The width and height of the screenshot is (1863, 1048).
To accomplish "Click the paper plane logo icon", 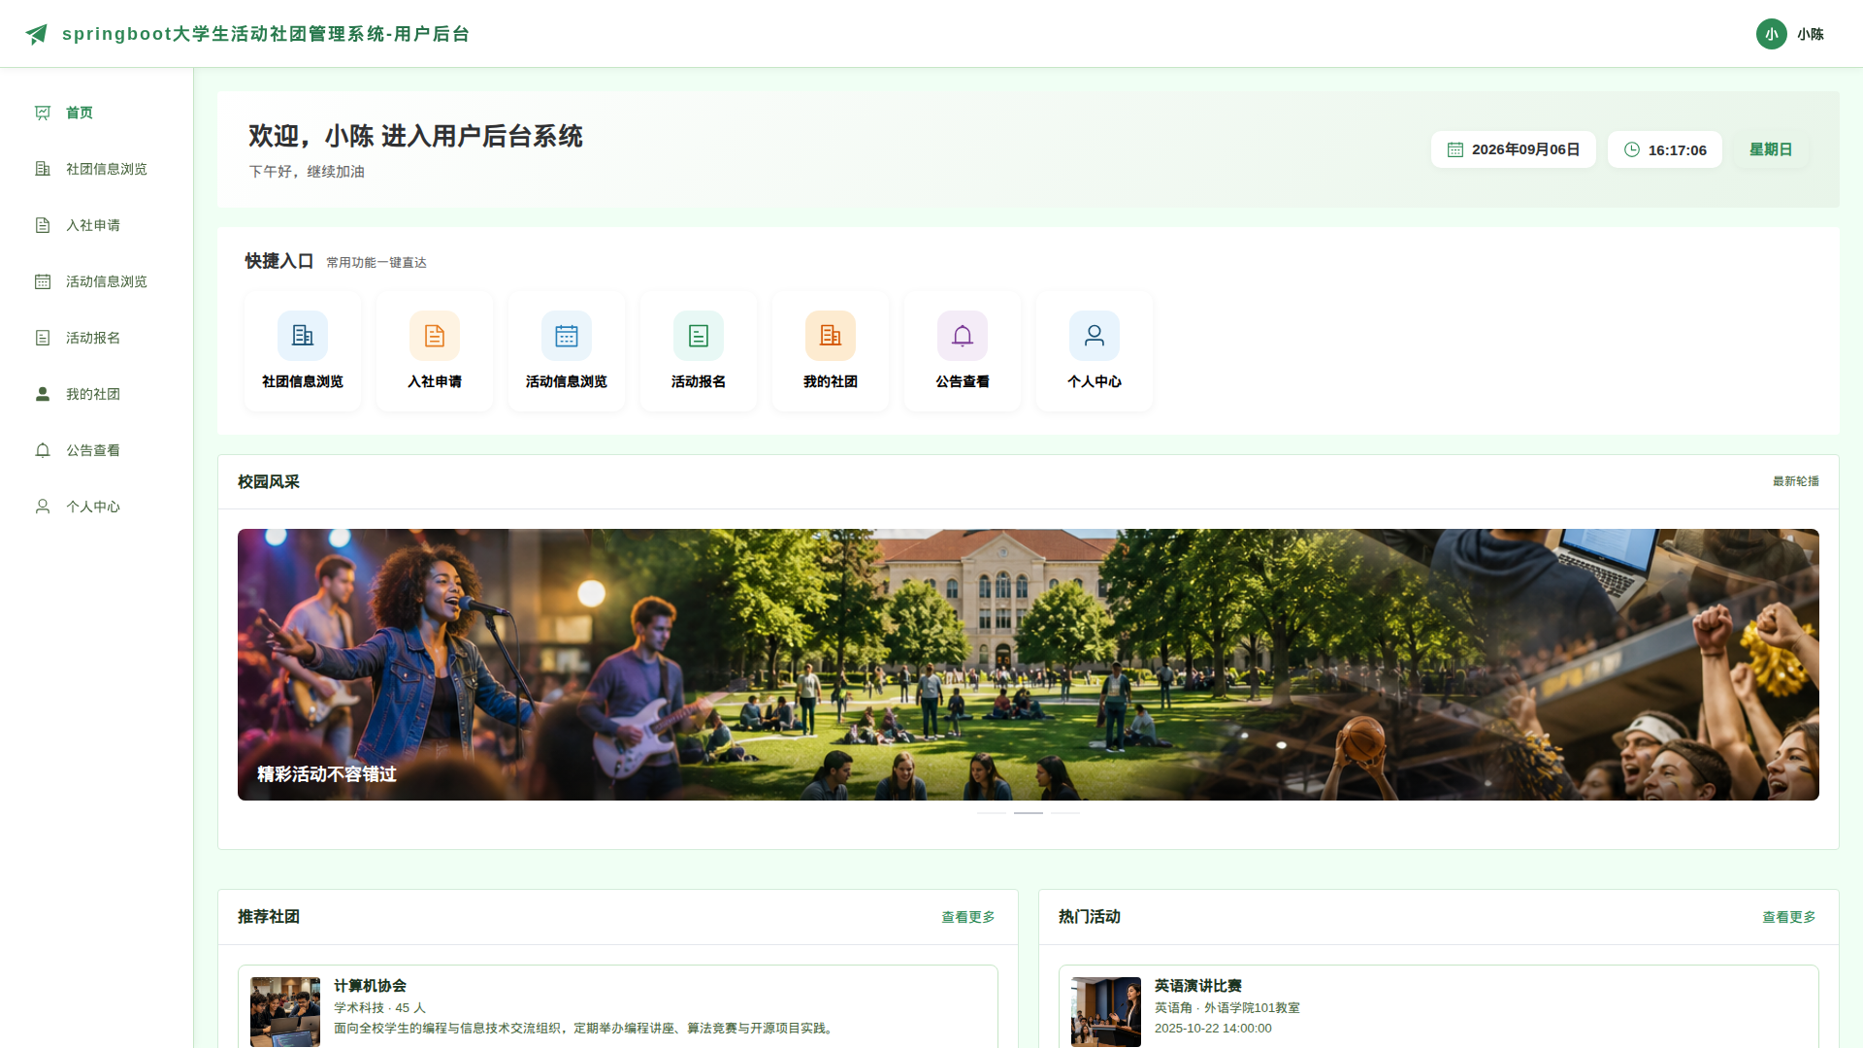I will (37, 34).
